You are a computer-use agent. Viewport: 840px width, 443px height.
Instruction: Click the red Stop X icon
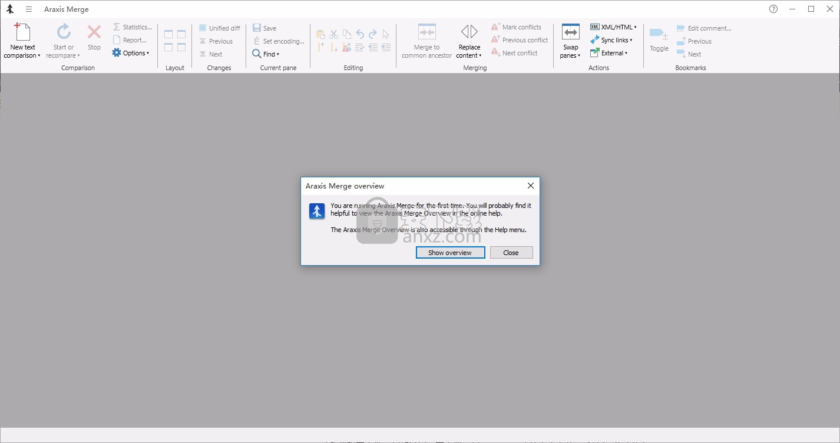94,32
